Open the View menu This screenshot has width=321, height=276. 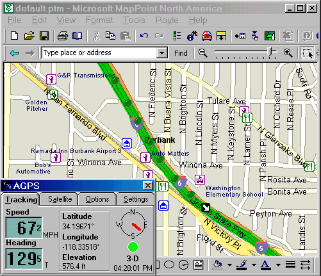66,20
